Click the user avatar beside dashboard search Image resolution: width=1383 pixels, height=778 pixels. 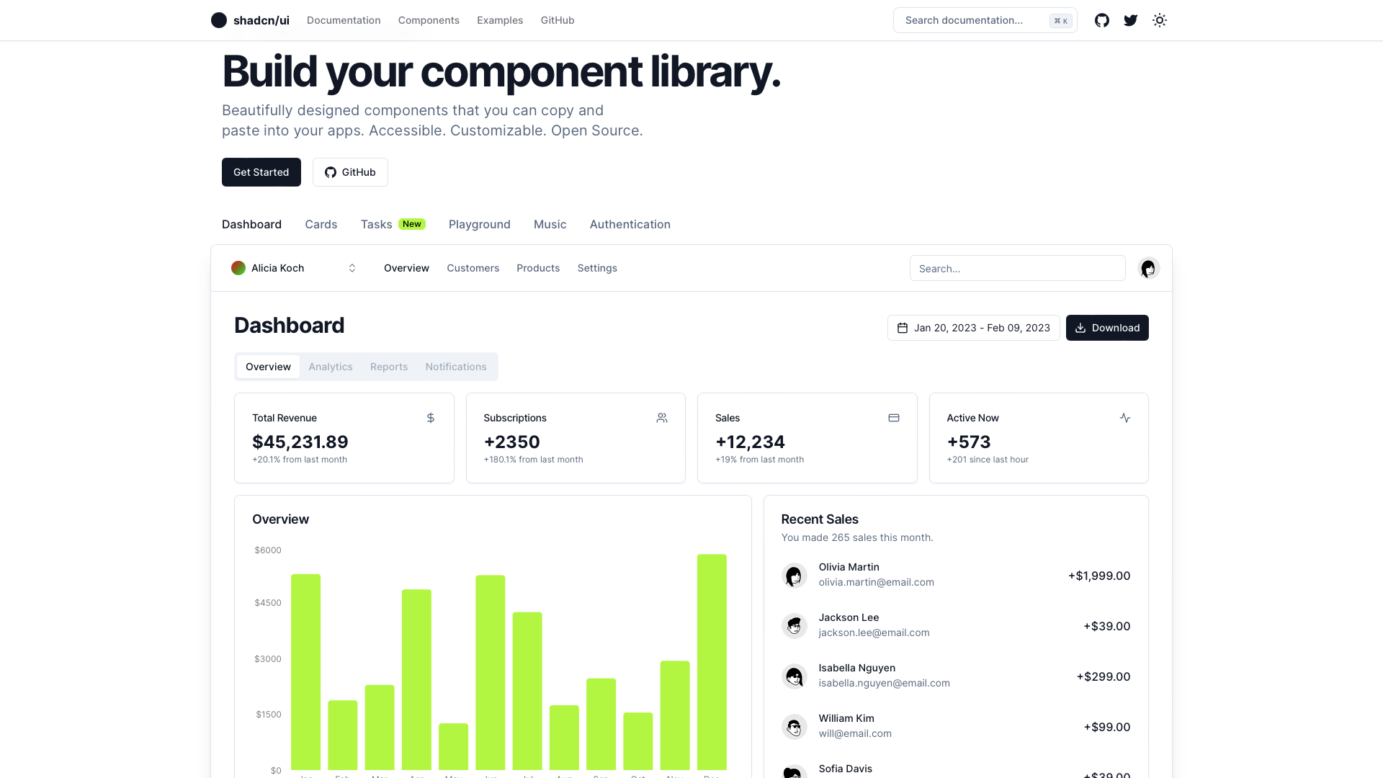pos(1148,268)
